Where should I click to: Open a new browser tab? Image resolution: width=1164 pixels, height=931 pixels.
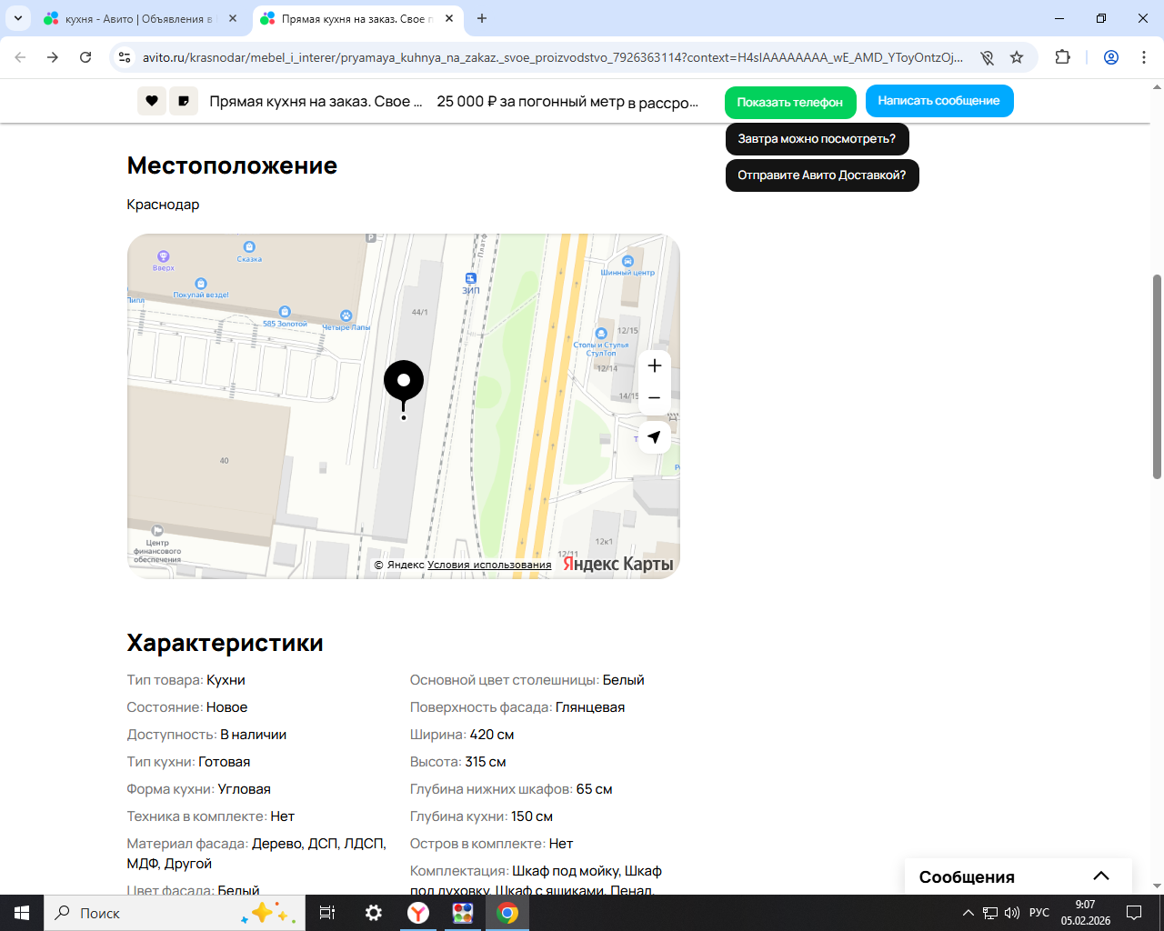click(482, 18)
